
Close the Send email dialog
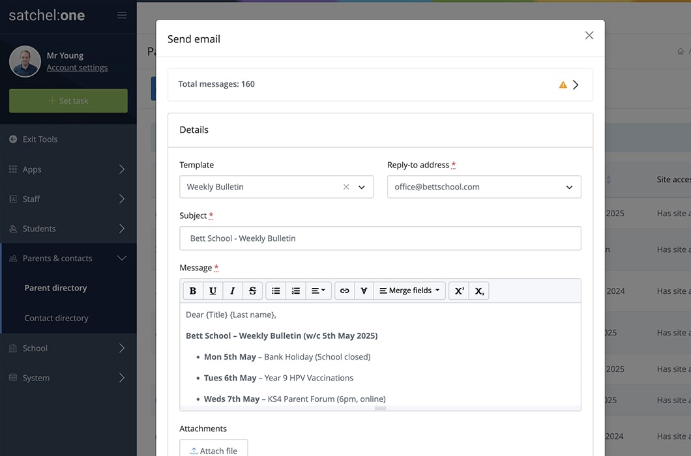coord(589,35)
